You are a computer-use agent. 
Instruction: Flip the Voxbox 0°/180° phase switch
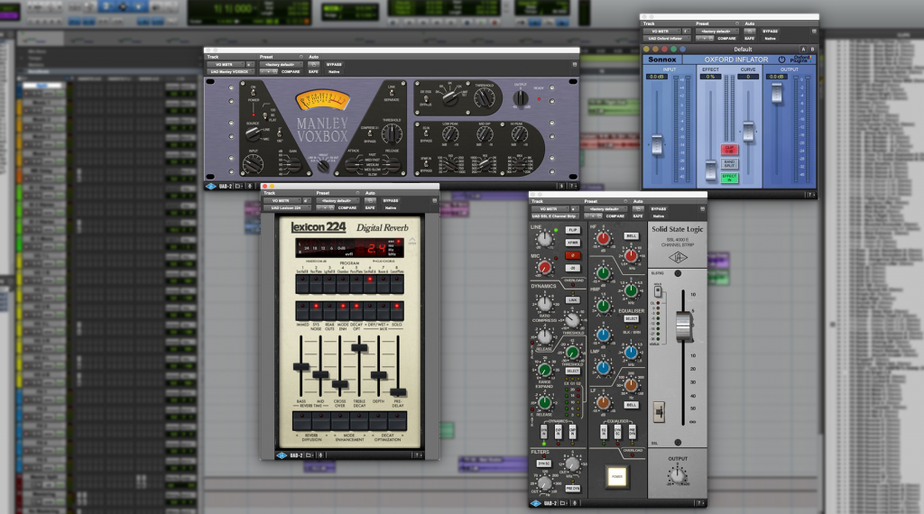coord(279,133)
